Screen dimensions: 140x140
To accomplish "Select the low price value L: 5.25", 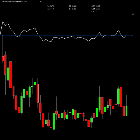I will point(73,9).
